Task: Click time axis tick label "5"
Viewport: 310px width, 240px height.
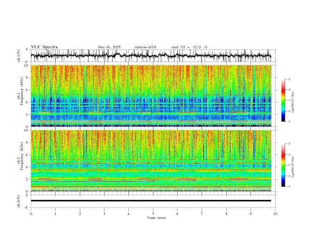Action: (x=153, y=214)
